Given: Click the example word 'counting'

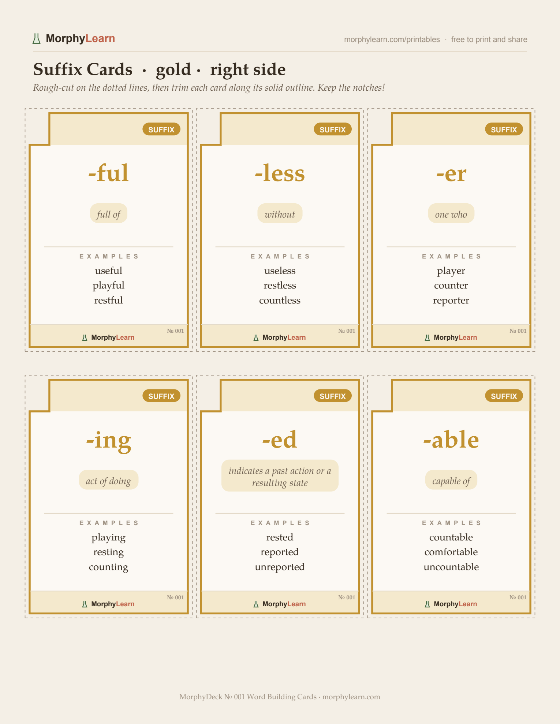Looking at the screenshot, I should click(109, 567).
